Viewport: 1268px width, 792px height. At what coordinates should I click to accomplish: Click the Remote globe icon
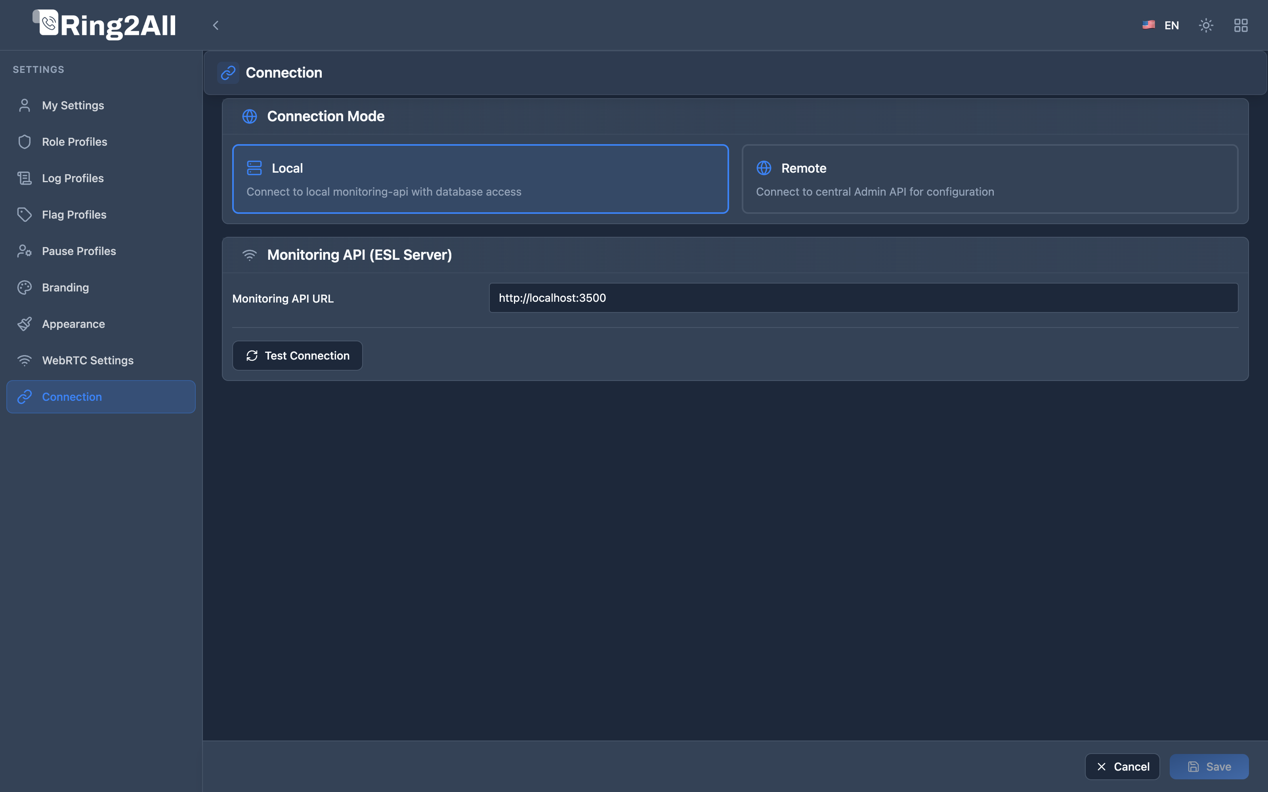pos(764,168)
